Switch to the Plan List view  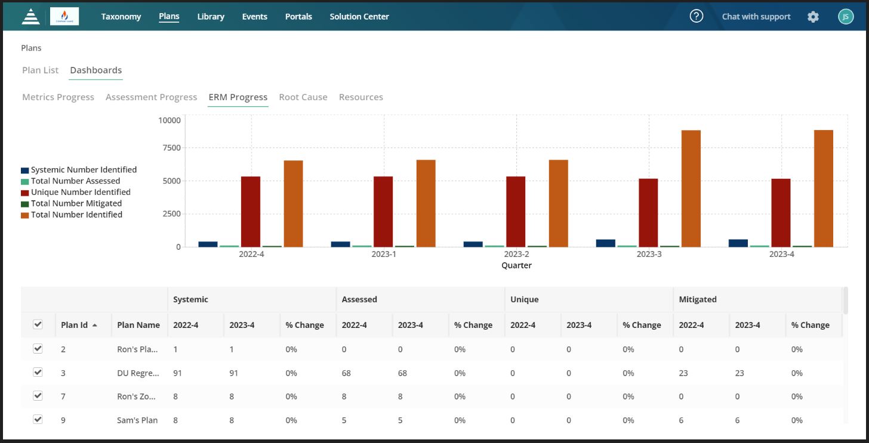[39, 70]
